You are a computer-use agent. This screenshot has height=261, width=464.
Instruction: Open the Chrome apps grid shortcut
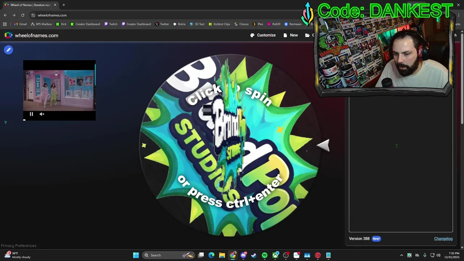(5, 24)
